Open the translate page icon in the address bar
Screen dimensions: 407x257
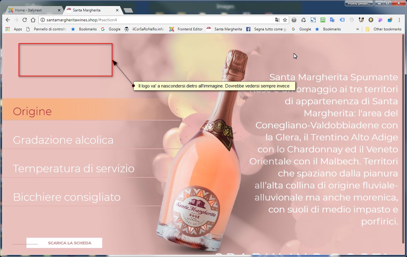point(277,20)
